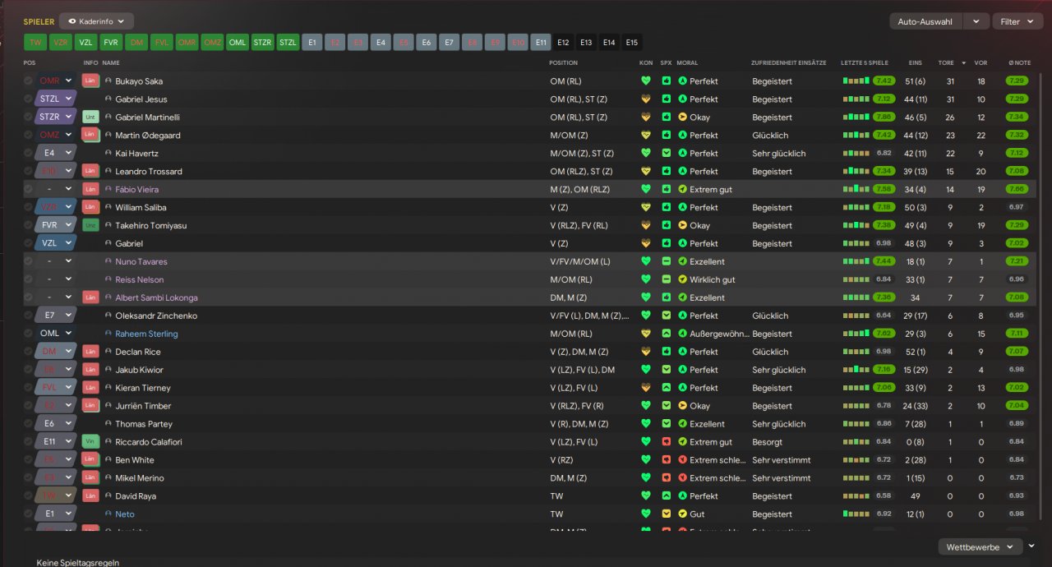The image size is (1052, 567).
Task: Toggle the selection checkmark for Declan Rice
Action: 29,352
